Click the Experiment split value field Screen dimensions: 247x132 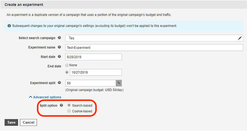coord(90,83)
